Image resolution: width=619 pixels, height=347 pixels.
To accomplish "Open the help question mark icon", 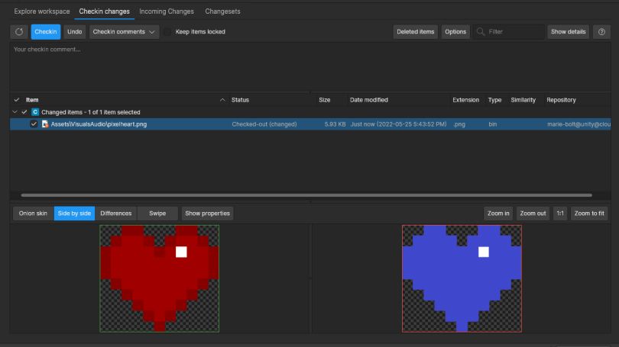I will pos(602,32).
